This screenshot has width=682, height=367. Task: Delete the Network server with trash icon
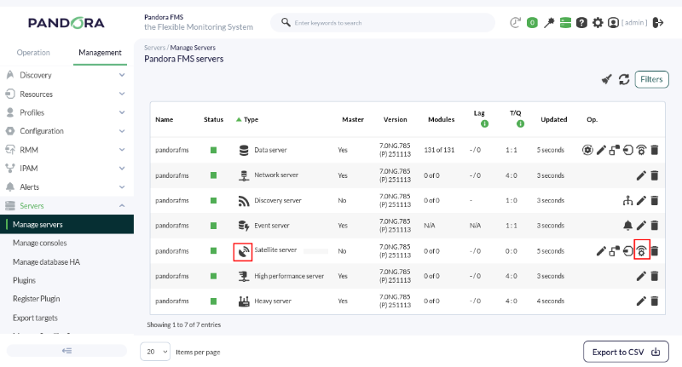655,175
